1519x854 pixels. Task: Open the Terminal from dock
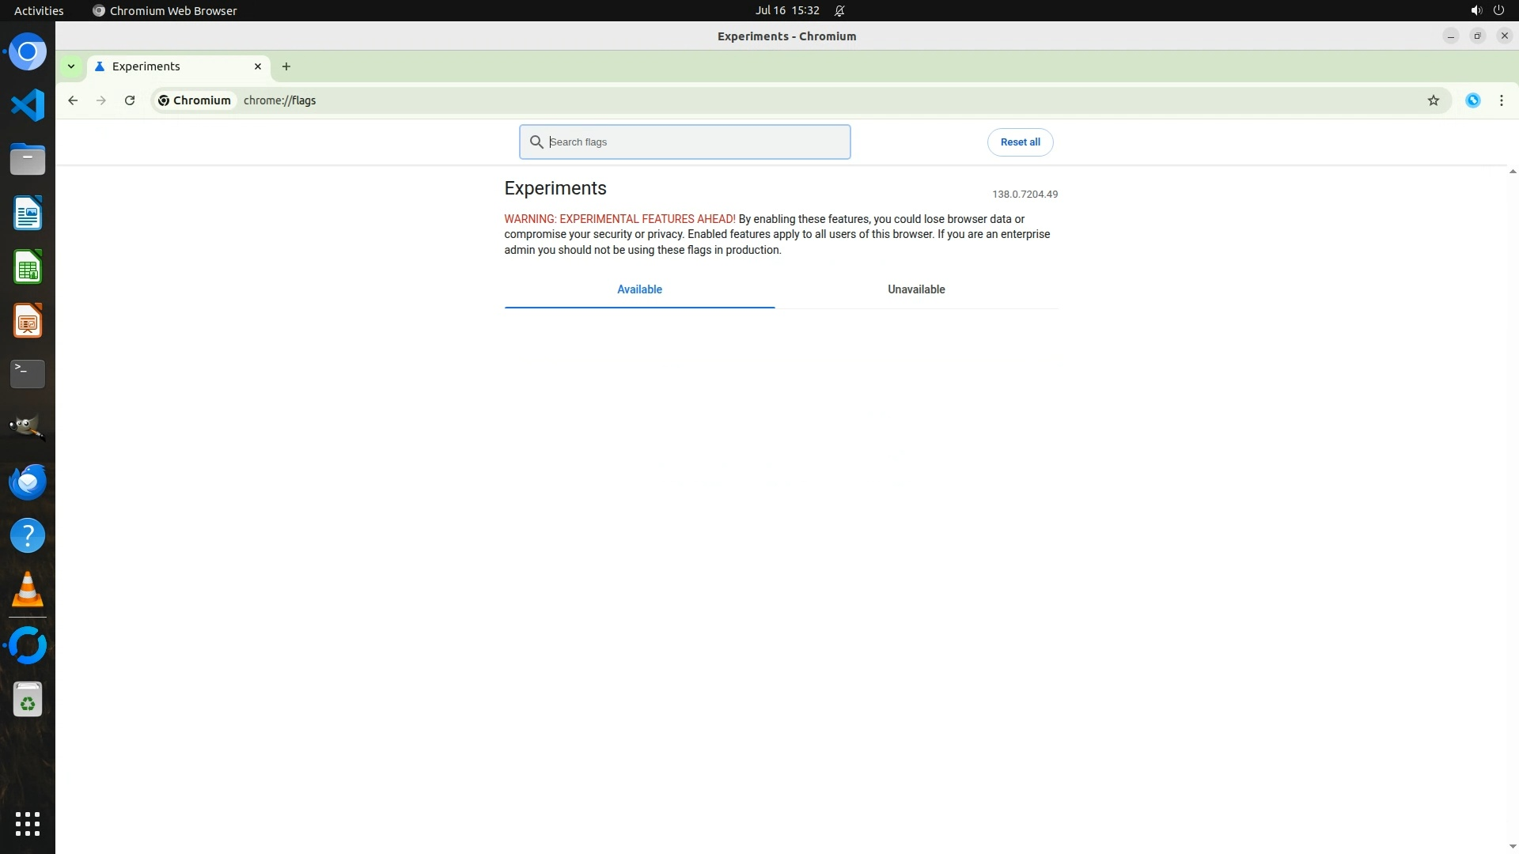[x=28, y=374]
